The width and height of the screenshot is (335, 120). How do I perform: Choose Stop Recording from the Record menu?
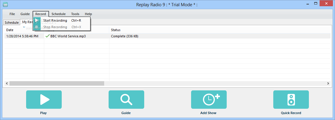[x=62, y=27]
